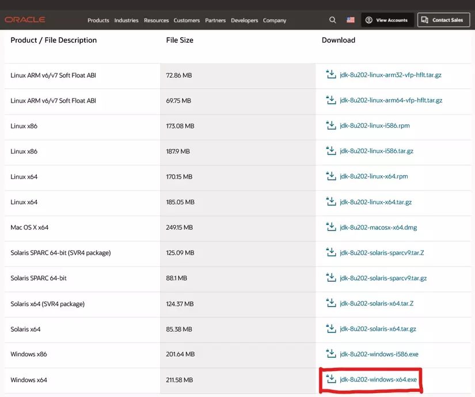
Task: Click download icon beside jdk-8u202-linux-x64.rpm
Action: pyautogui.click(x=330, y=176)
